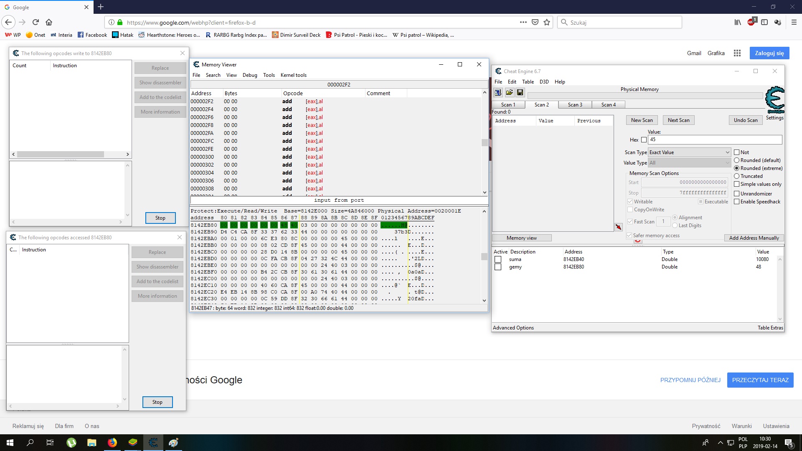This screenshot has height=451, width=802.
Task: Click Add Address Manually button
Action: coord(754,238)
